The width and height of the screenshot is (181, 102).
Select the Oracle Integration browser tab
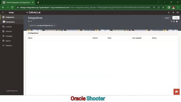(x=18, y=3)
